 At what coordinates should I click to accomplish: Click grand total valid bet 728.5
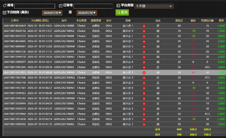pyautogui.click(x=207, y=134)
